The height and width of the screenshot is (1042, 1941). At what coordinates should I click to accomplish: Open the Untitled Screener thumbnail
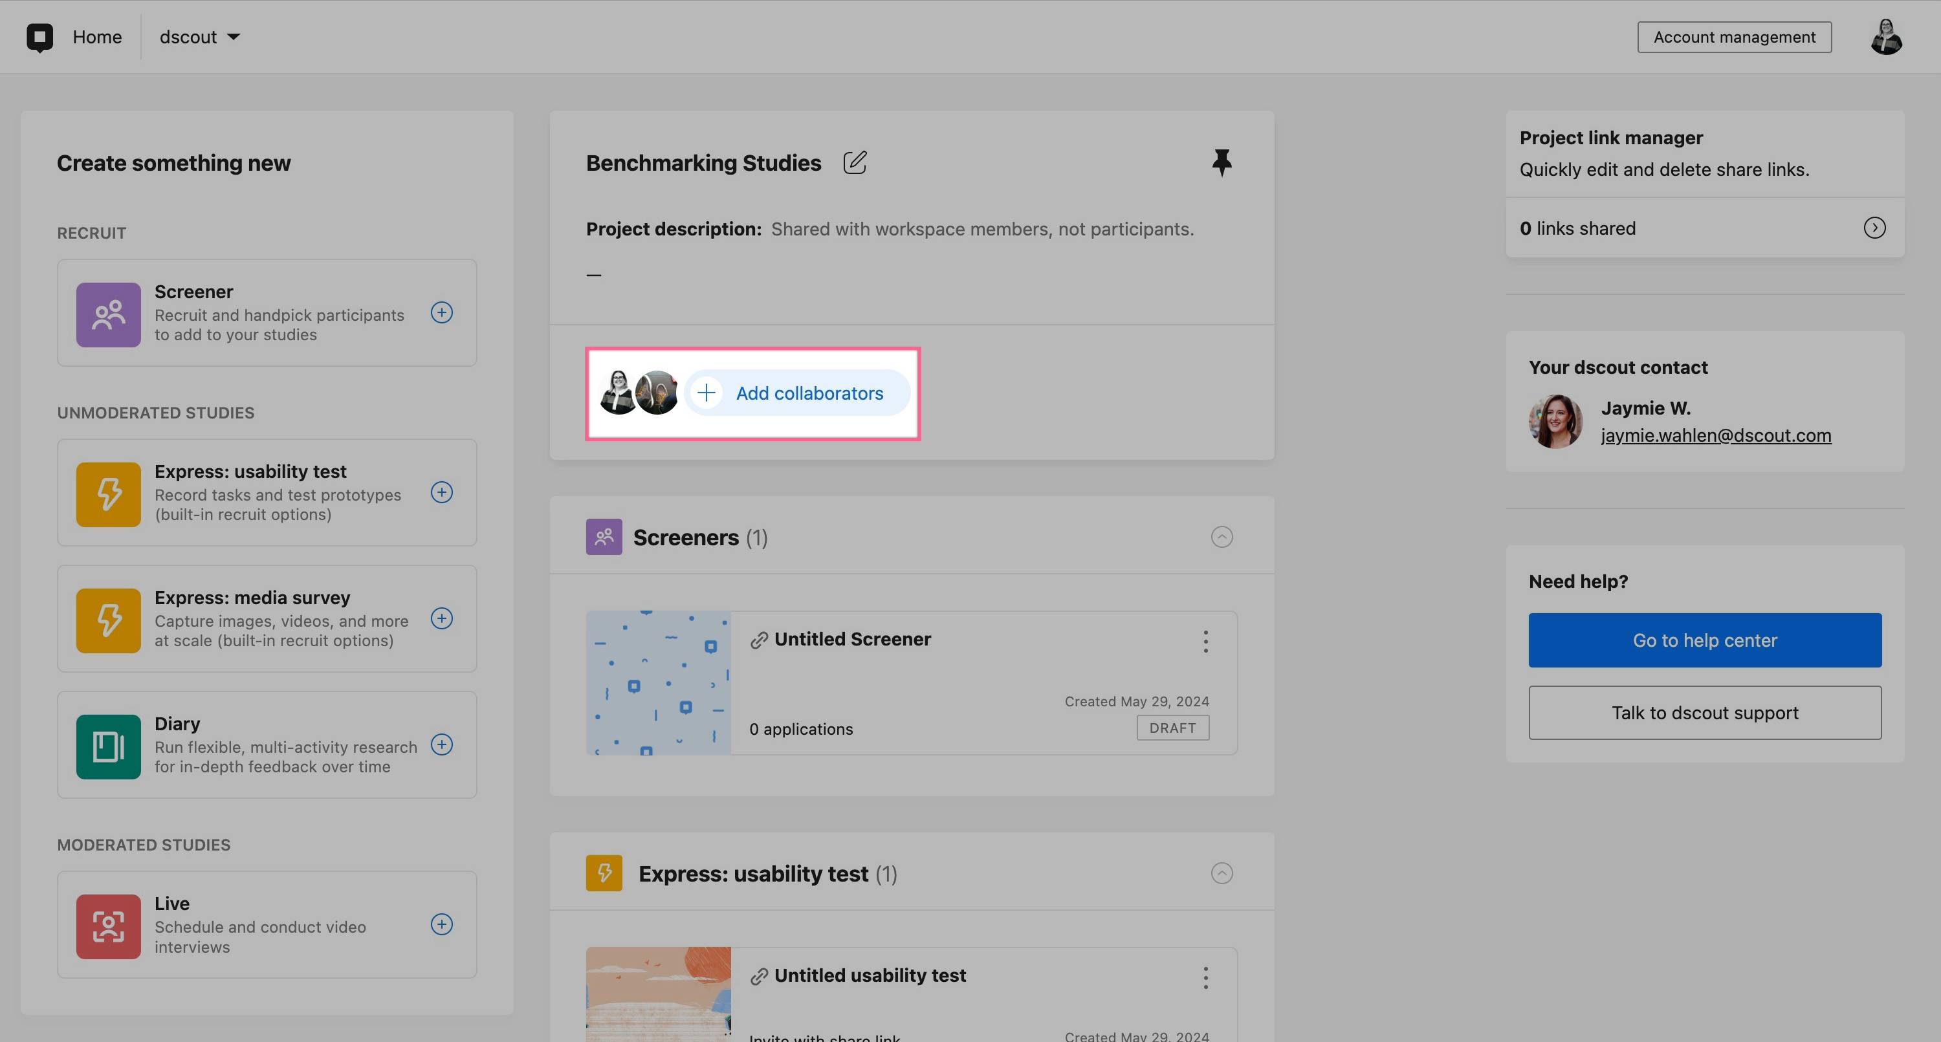click(659, 684)
